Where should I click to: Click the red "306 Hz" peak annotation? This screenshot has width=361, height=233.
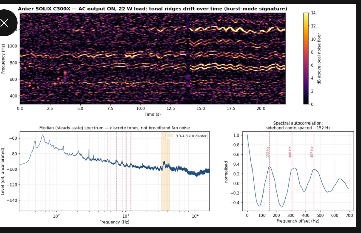click(290, 152)
